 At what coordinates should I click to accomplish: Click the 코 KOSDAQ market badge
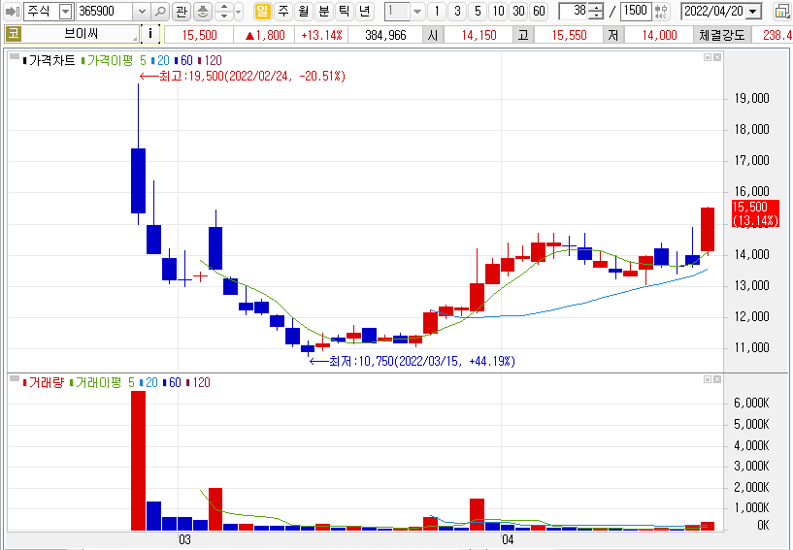[x=13, y=34]
